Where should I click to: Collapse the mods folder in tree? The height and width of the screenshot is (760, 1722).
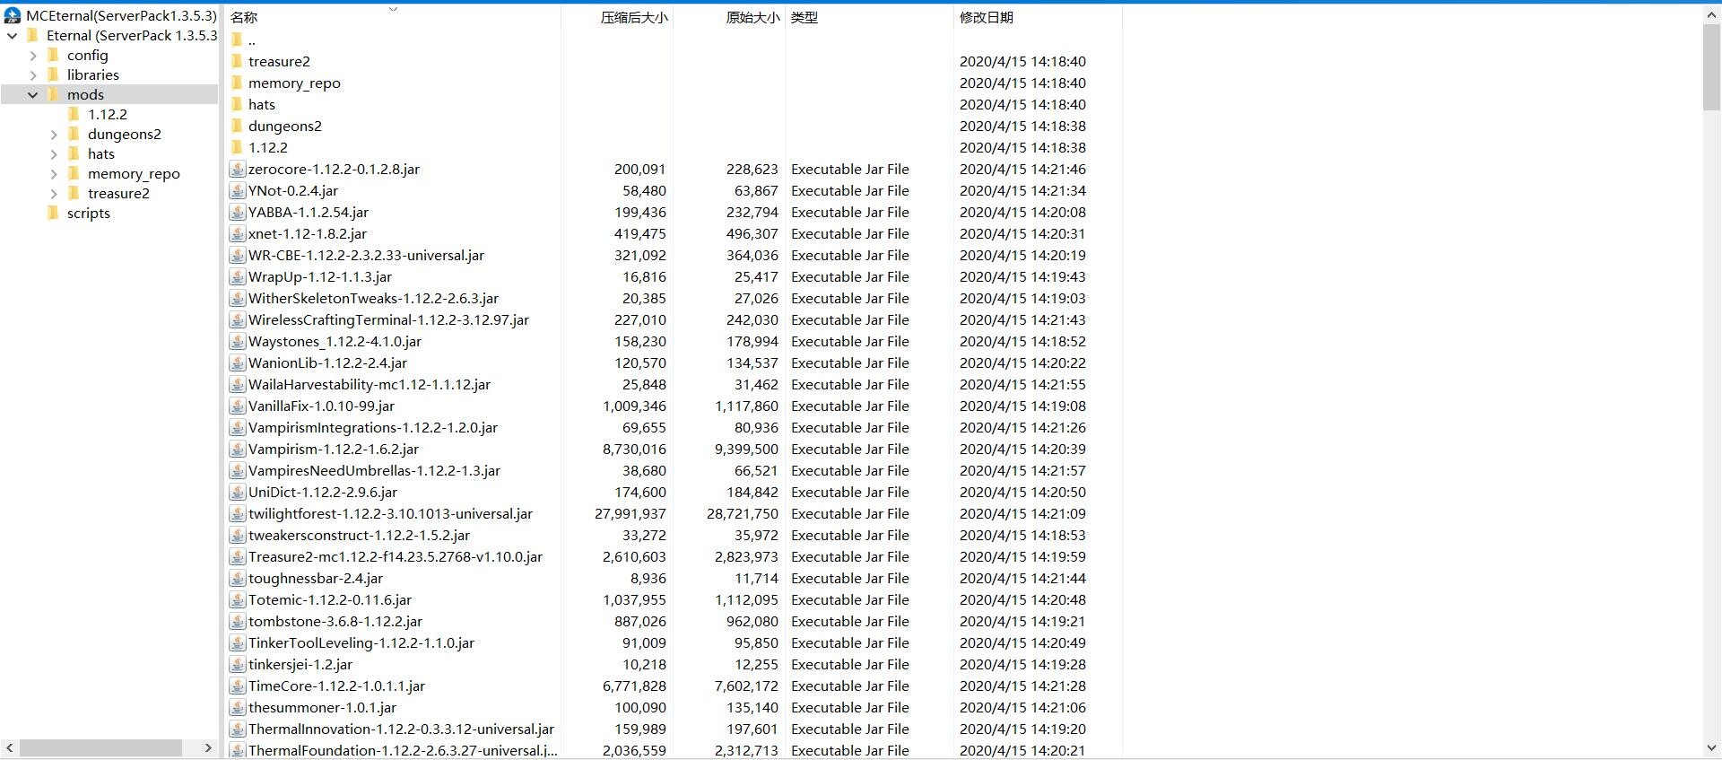pyautogui.click(x=33, y=94)
